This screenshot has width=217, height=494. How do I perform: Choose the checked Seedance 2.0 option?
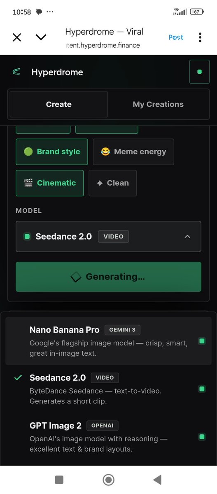click(109, 389)
